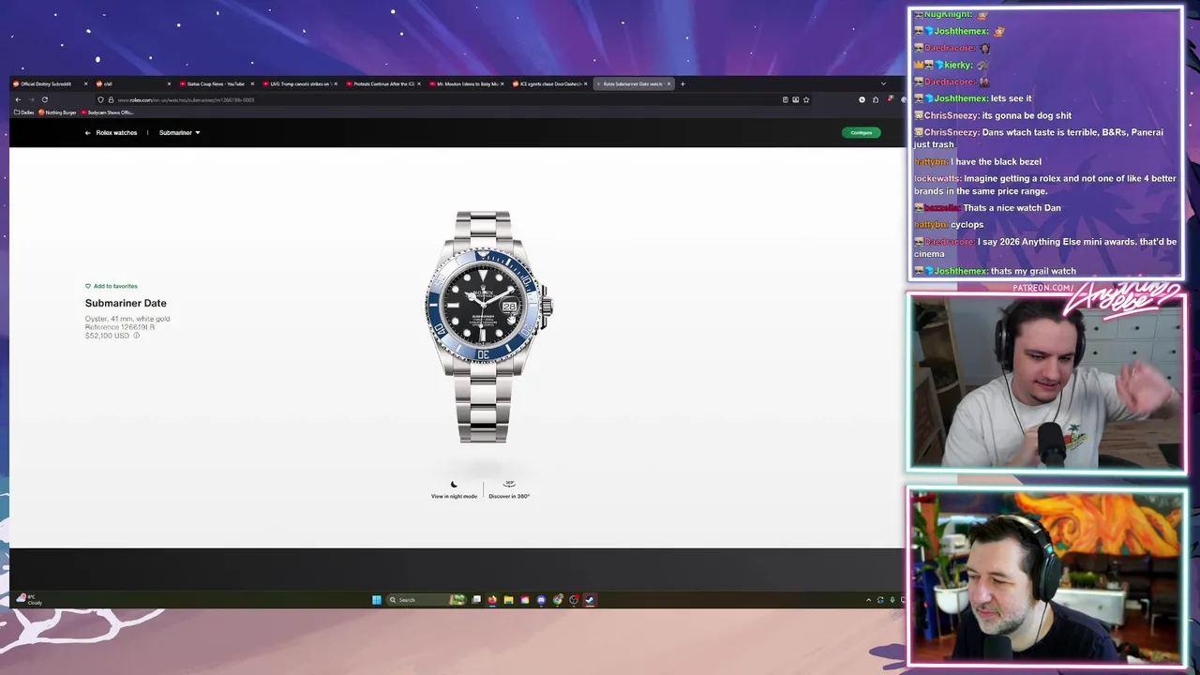The image size is (1200, 675).
Task: Open the Dailies bookmark folder
Action: point(24,112)
